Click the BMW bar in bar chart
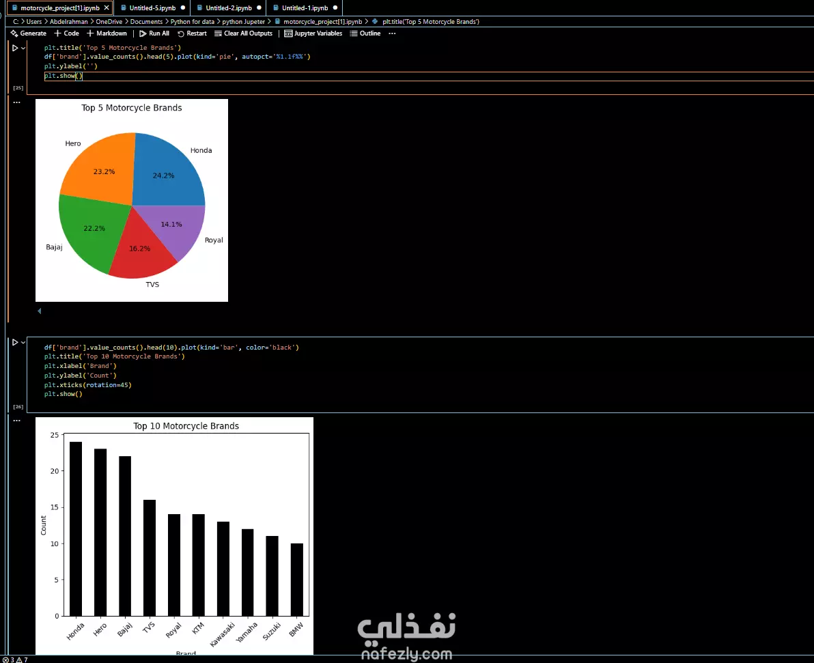814x663 pixels. 297,580
